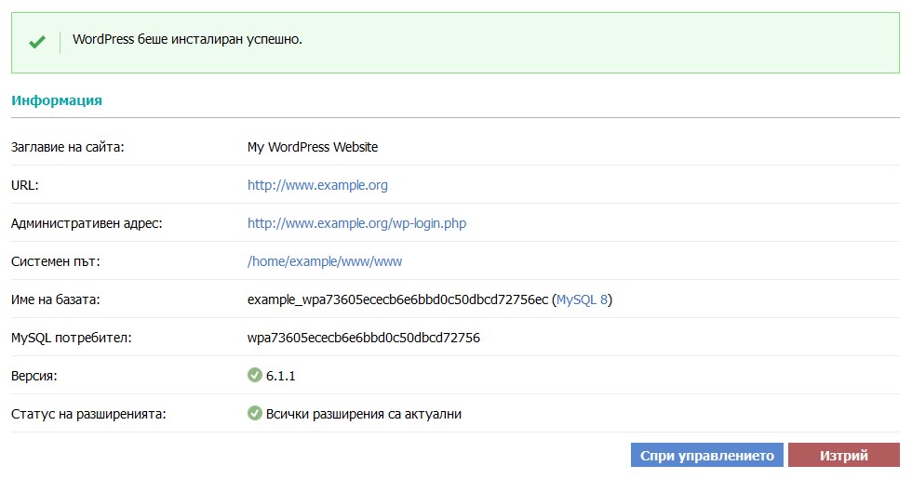Click the green success checkmark icon
The image size is (912, 479).
click(37, 42)
